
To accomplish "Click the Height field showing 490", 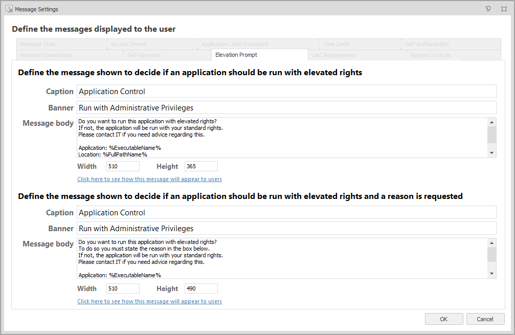I will point(201,288).
